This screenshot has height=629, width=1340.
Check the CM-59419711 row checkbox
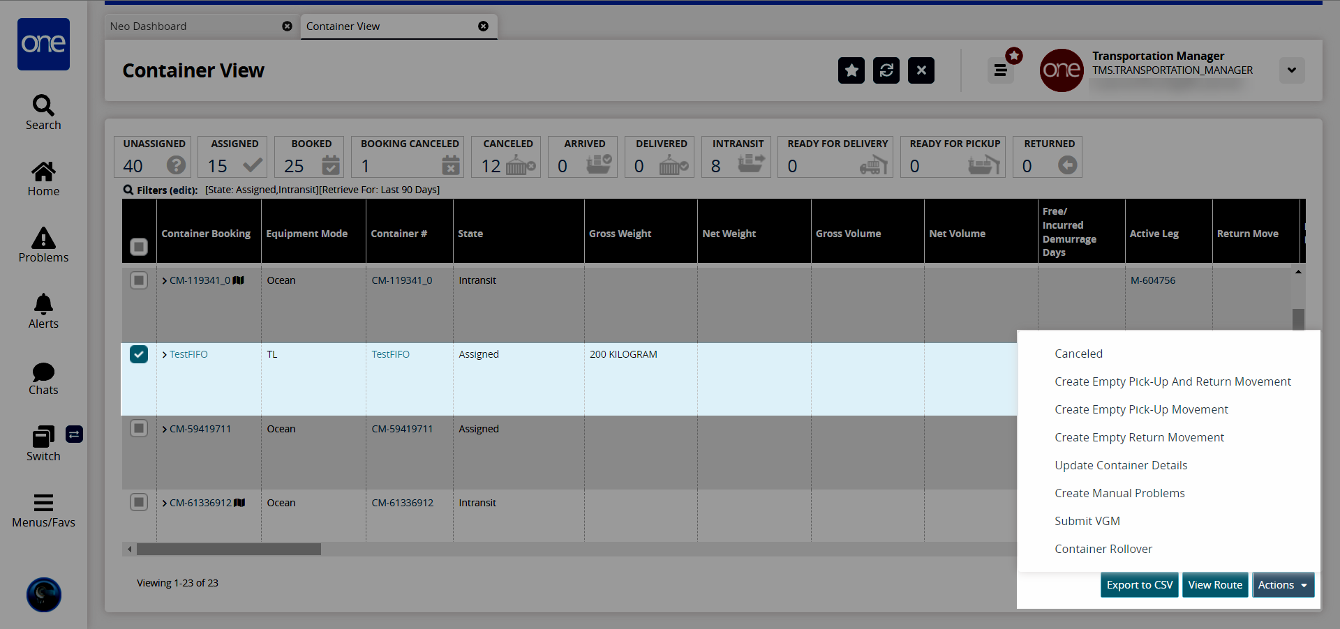pyautogui.click(x=139, y=428)
